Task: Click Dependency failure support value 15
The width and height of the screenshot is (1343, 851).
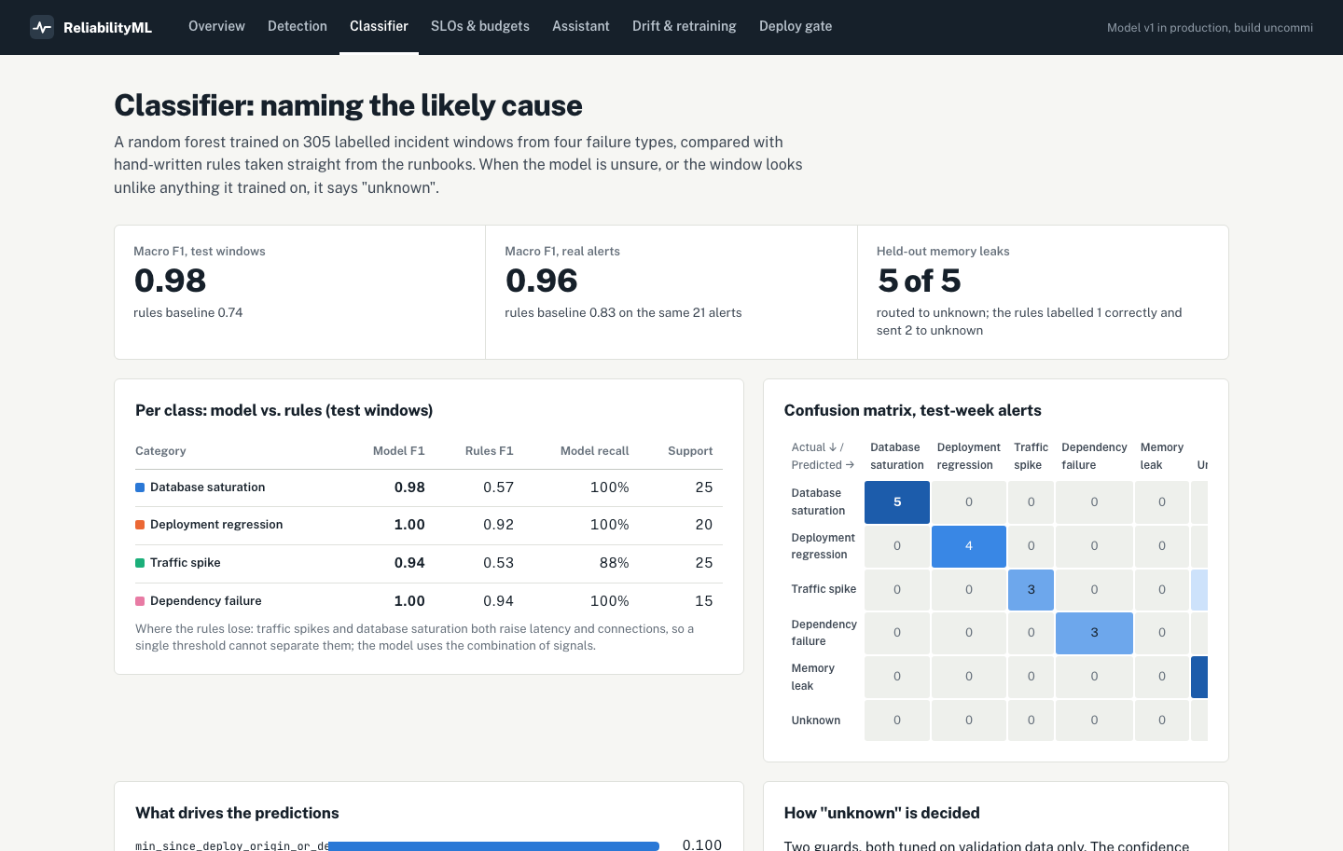Action: click(704, 601)
